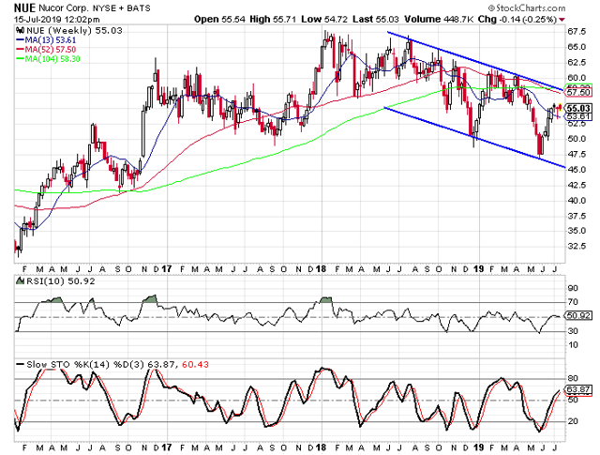The image size is (600, 455).
Task: Click the red 60.43 %D value
Action: [x=195, y=364]
